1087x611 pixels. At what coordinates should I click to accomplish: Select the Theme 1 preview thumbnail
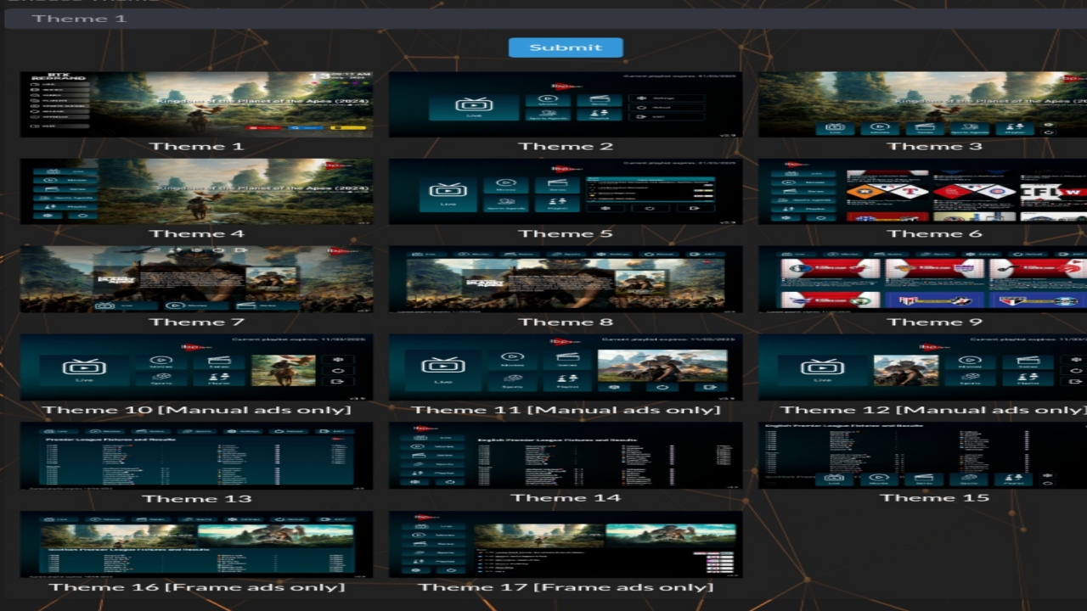[x=196, y=104]
